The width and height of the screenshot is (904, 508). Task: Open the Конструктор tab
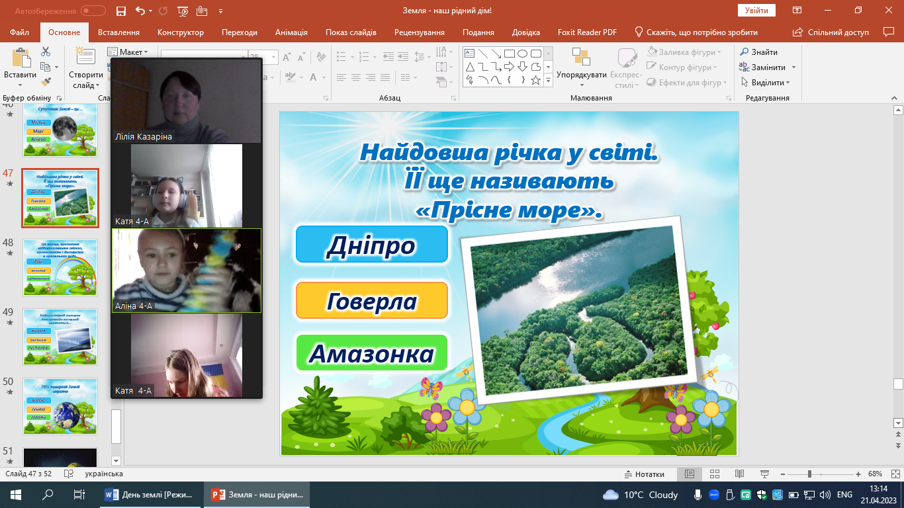(181, 32)
